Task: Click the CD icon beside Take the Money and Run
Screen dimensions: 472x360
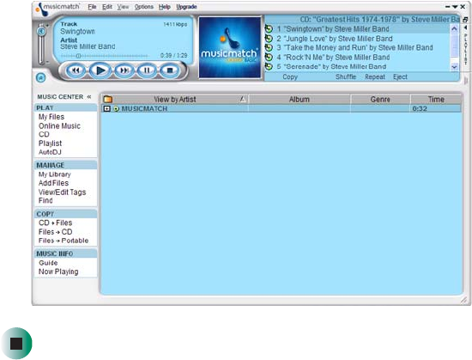Action: click(x=269, y=47)
